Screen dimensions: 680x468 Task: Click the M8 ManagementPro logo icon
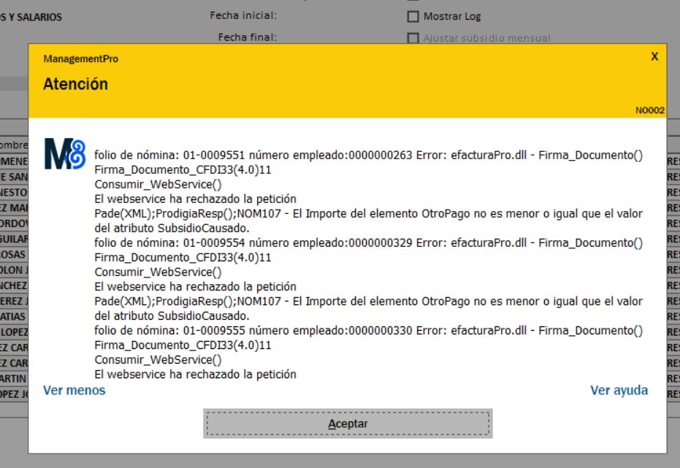pyautogui.click(x=64, y=153)
